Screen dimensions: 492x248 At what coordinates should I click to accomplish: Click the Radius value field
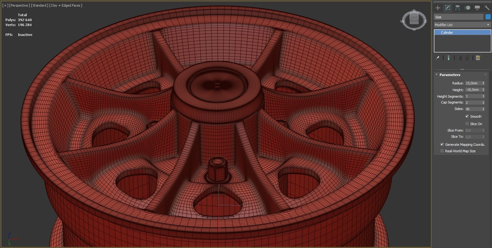[x=473, y=83]
